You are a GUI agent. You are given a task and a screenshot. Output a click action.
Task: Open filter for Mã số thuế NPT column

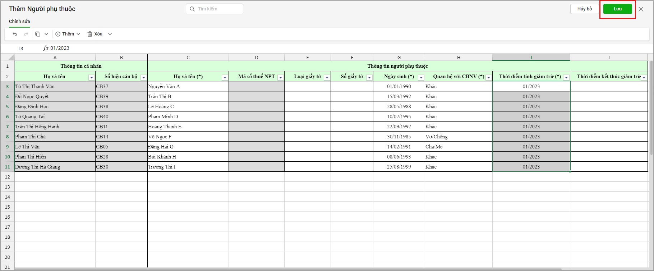280,77
